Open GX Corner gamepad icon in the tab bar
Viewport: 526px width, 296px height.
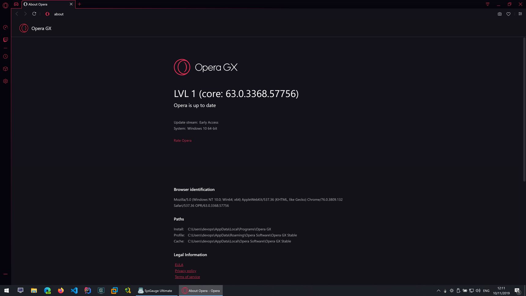pos(16,4)
